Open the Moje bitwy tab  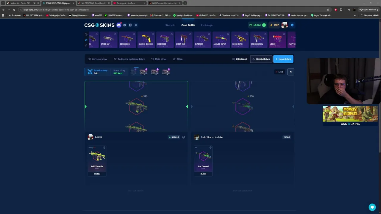point(159,59)
